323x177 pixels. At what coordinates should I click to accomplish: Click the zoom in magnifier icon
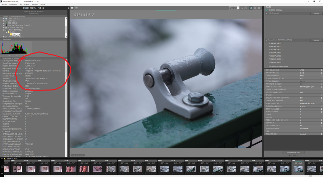[251, 8]
